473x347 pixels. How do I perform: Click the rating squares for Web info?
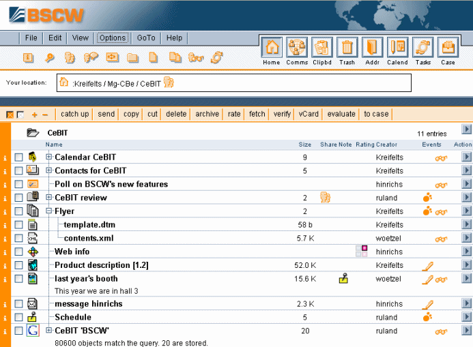[362, 252]
